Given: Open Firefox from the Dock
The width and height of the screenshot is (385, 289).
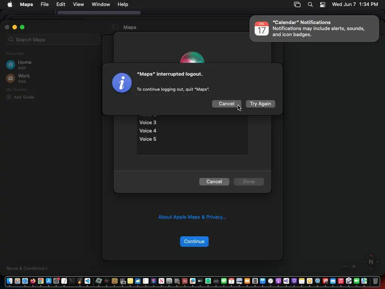Looking at the screenshot, I should 33,281.
